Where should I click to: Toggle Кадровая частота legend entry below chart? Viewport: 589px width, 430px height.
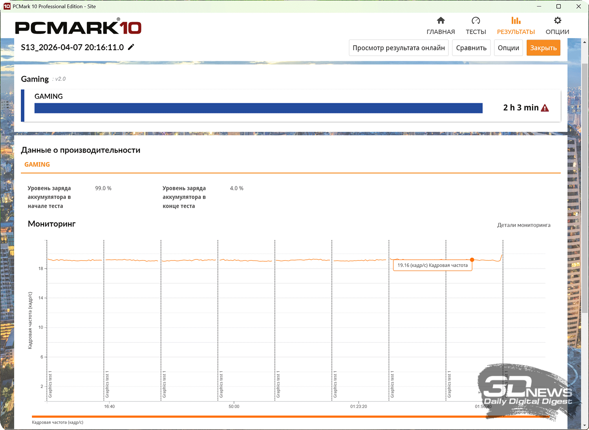pyautogui.click(x=57, y=422)
